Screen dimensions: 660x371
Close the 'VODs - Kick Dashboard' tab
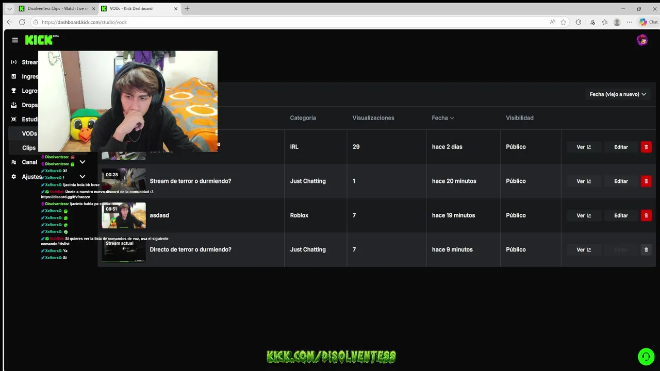(176, 9)
